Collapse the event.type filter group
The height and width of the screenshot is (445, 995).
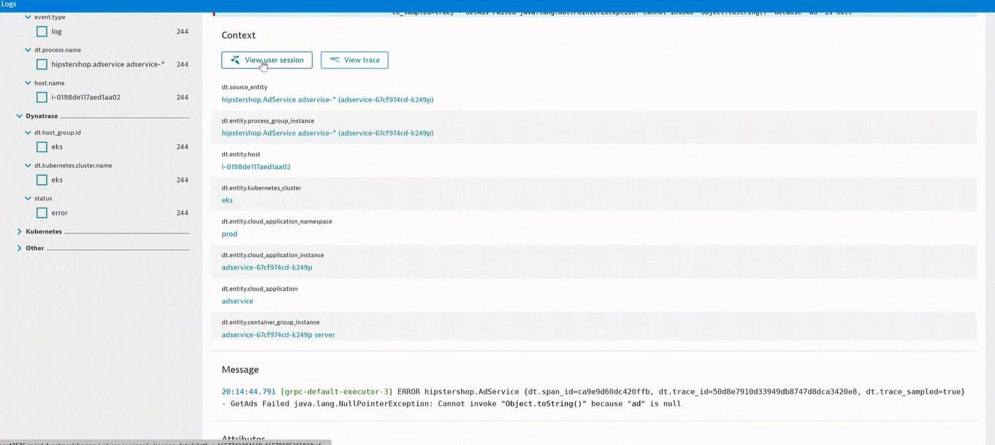coord(28,17)
